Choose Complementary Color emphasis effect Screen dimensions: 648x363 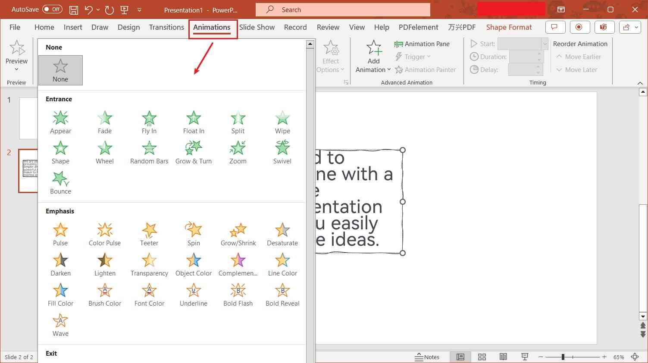click(238, 265)
